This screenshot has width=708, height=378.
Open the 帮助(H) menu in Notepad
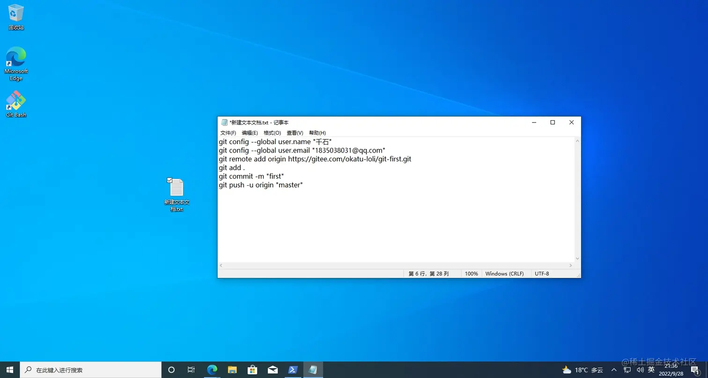tap(317, 133)
